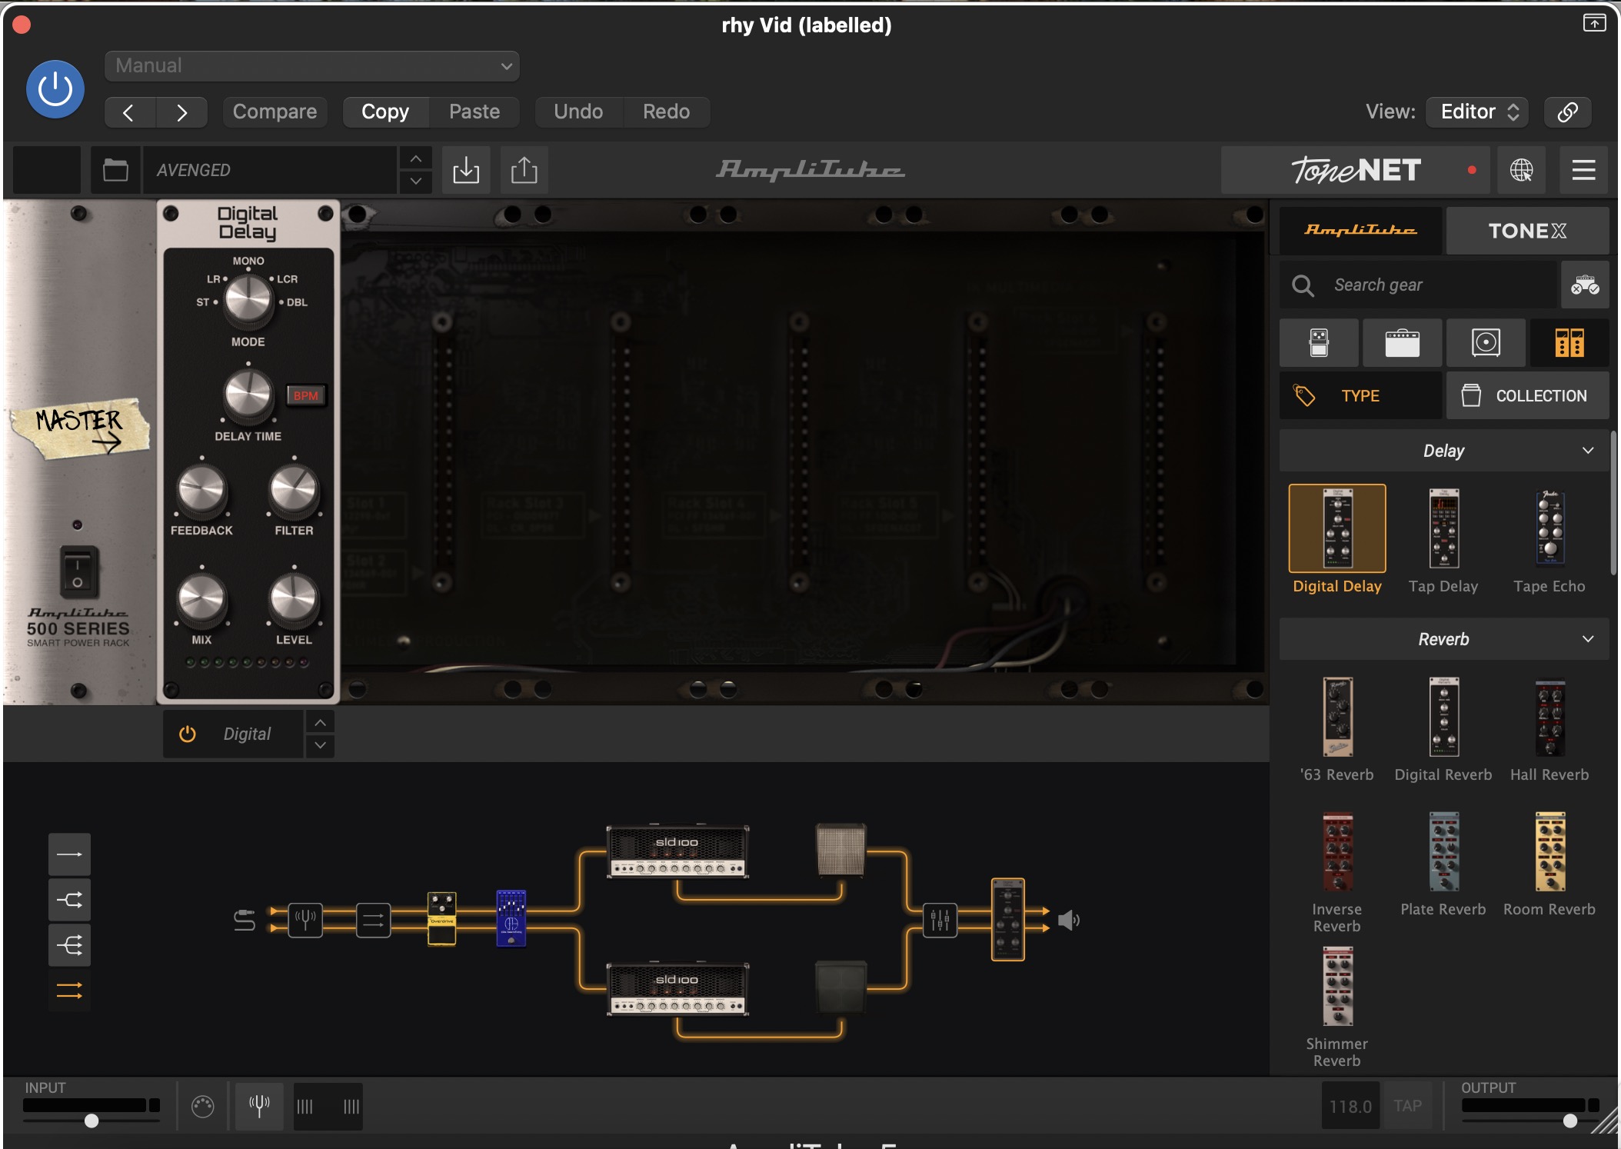Select Inverse Reverb gear thumbnail
This screenshot has width=1621, height=1149.
click(x=1337, y=851)
